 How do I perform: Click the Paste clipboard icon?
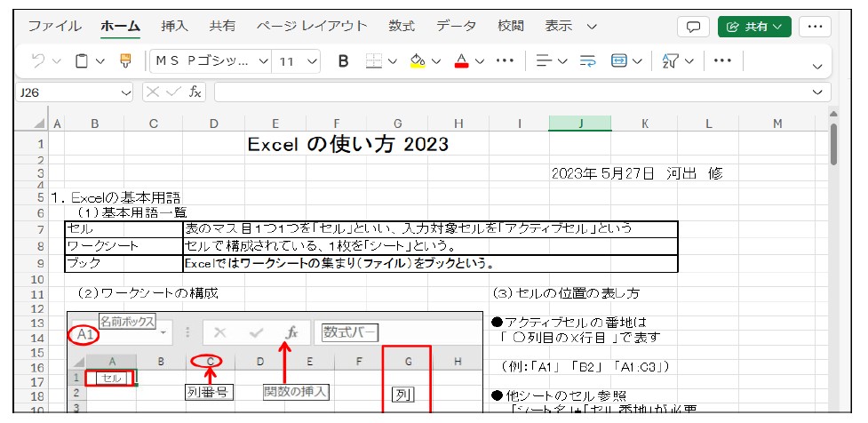[82, 61]
